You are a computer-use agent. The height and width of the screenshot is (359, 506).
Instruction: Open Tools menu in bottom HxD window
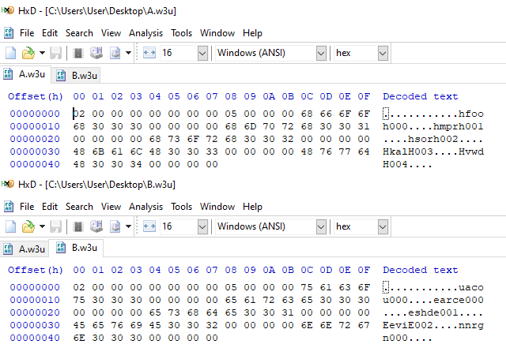pyautogui.click(x=181, y=207)
